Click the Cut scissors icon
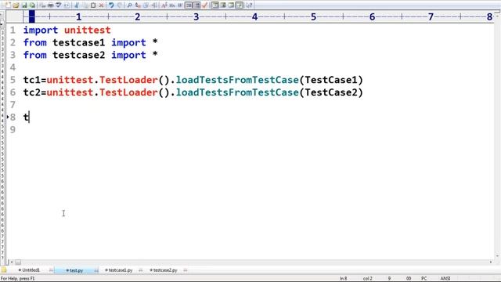The width and height of the screenshot is (501, 282). pyautogui.click(x=76, y=5)
